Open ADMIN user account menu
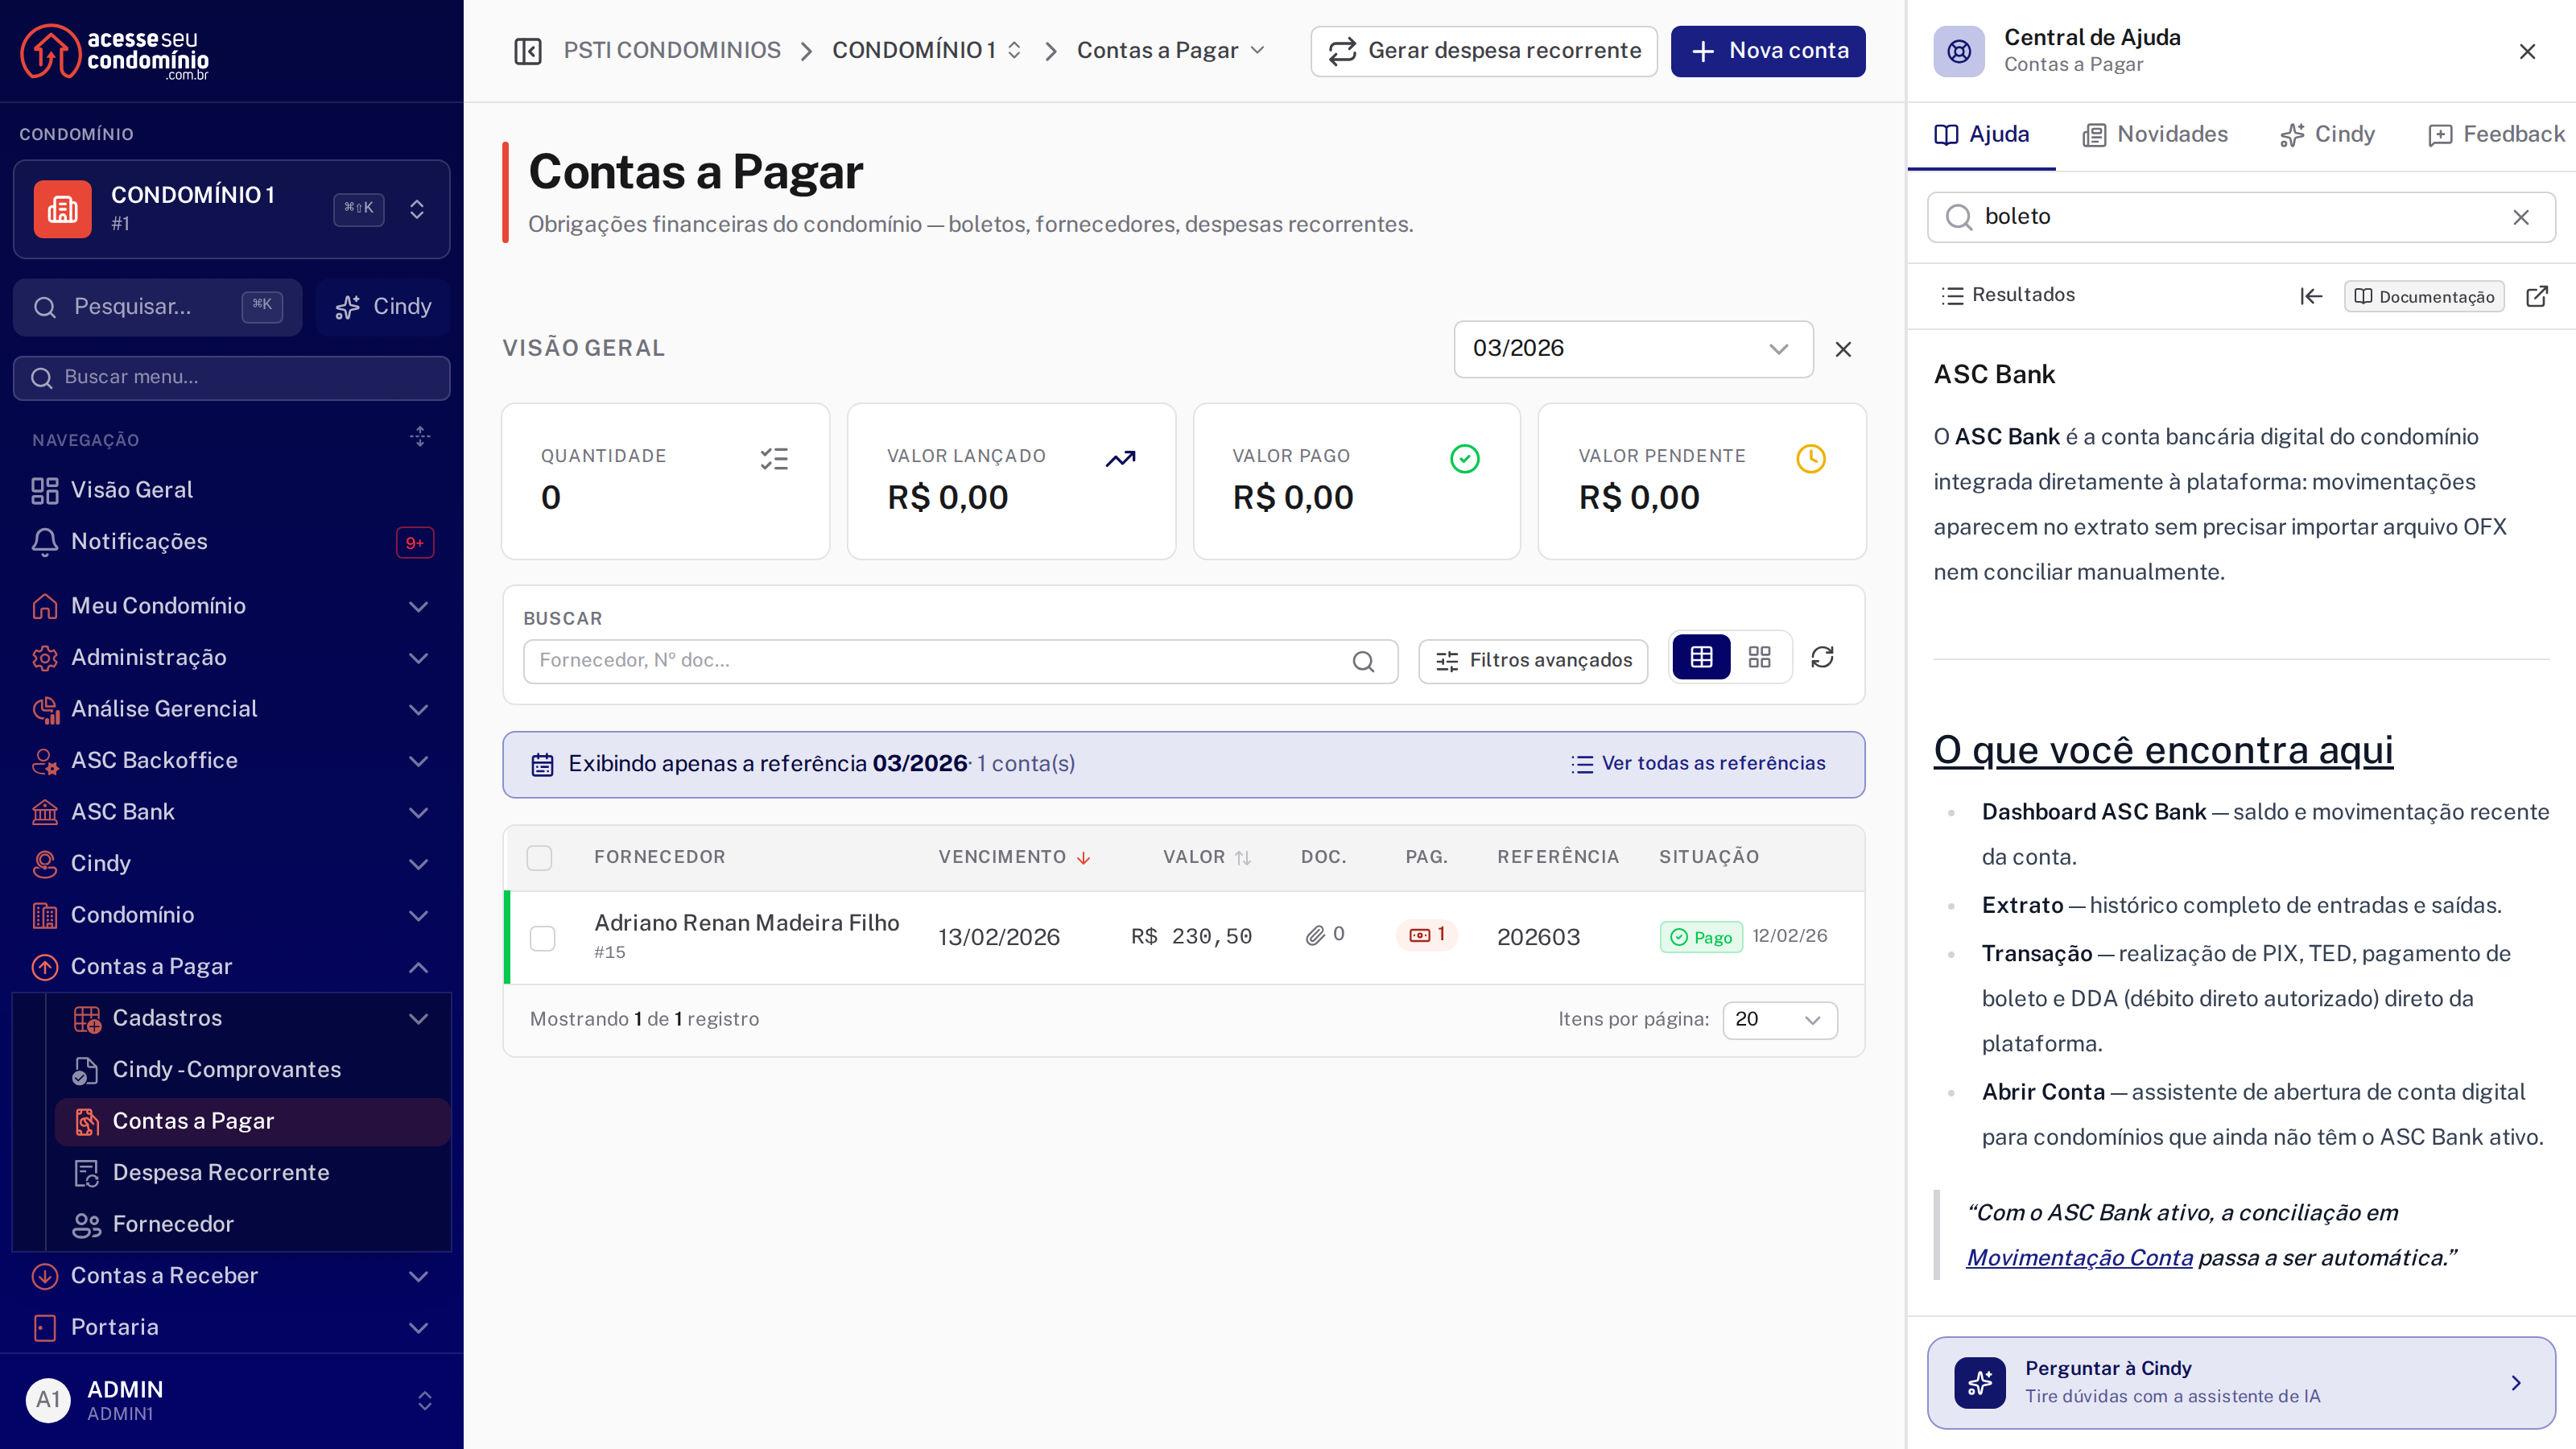The height and width of the screenshot is (1449, 2576). pos(232,1400)
